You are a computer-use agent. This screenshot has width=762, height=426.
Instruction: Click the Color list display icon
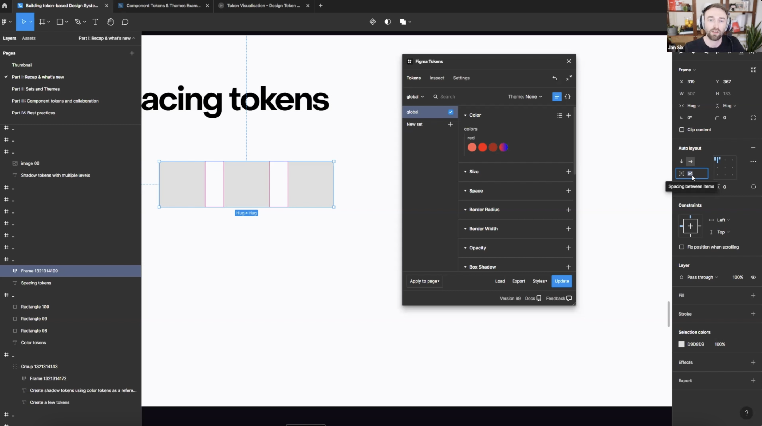(559, 115)
